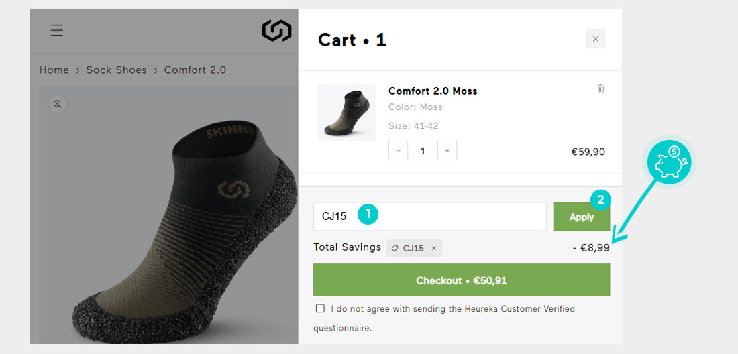Decrease quantity with minus button
The image size is (738, 354).
tap(398, 150)
